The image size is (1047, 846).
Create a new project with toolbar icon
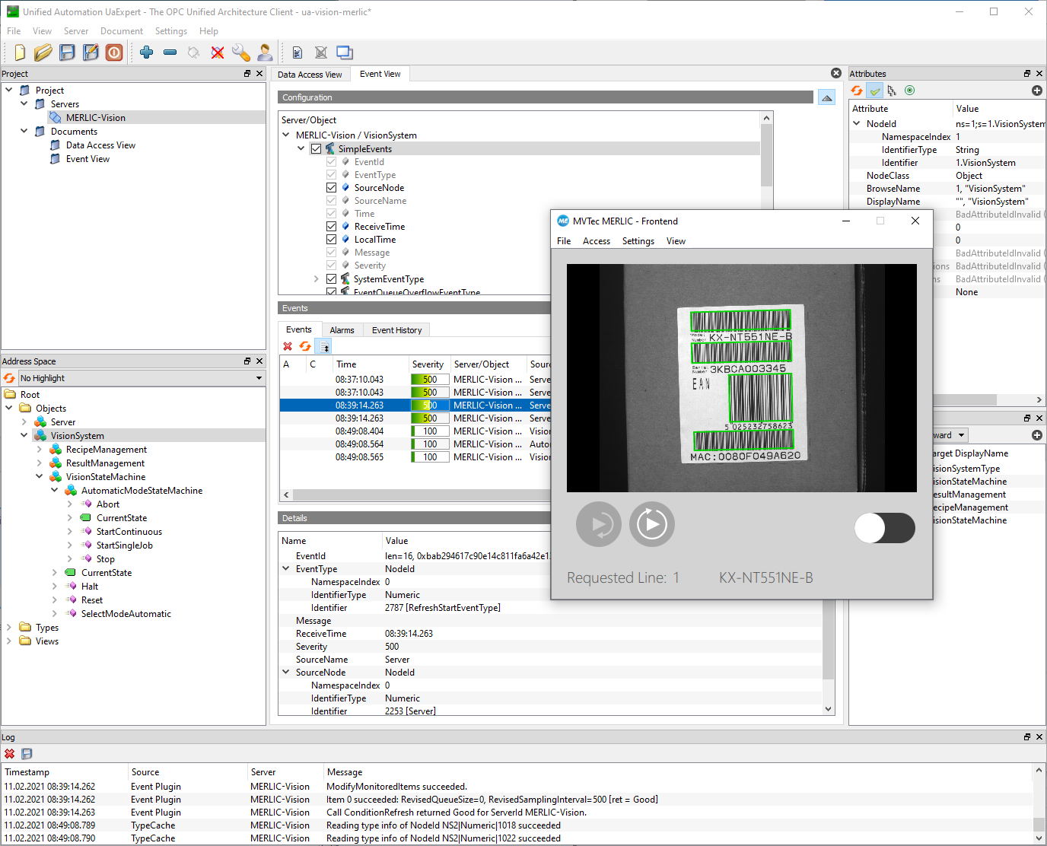tap(20, 52)
